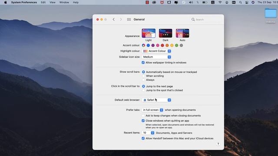Open the Window menu

coord(64,2)
